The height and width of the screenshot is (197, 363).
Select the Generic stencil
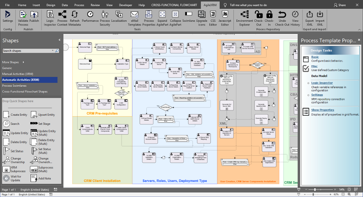coord(7,68)
